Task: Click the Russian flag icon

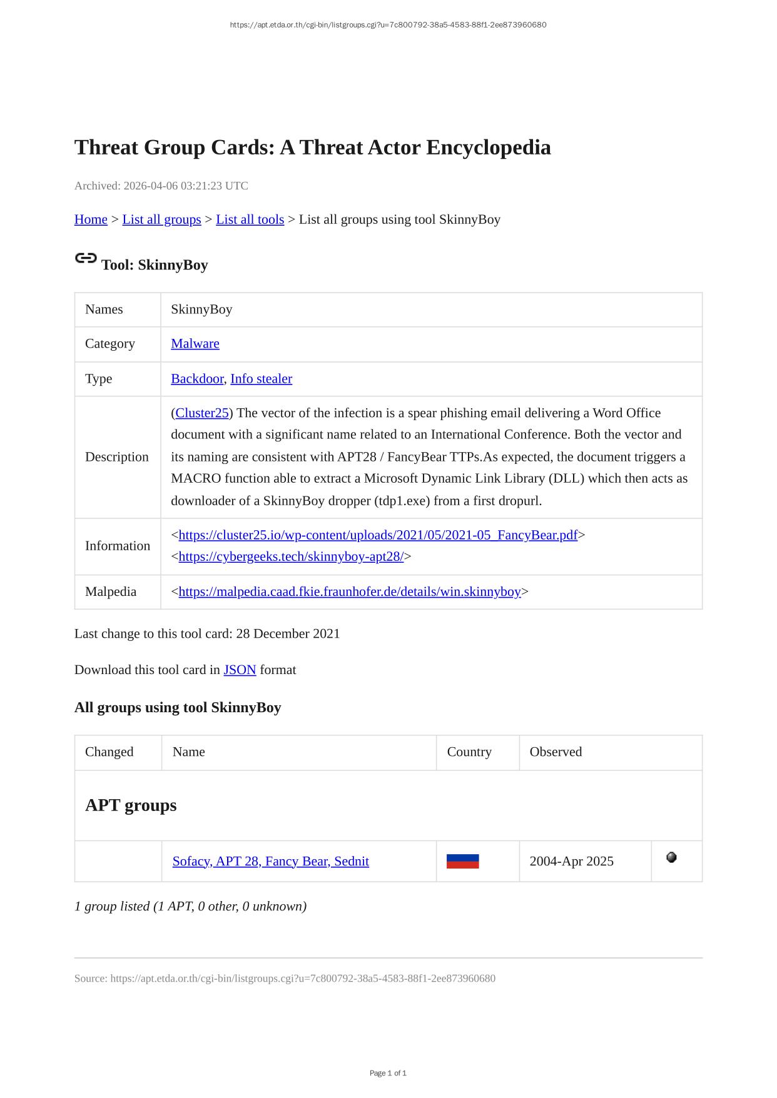Action: point(462,861)
